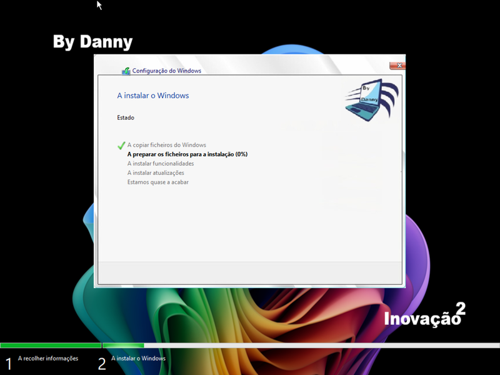Image resolution: width=500 pixels, height=375 pixels.
Task: Click the 'Estado' label
Action: (126, 117)
